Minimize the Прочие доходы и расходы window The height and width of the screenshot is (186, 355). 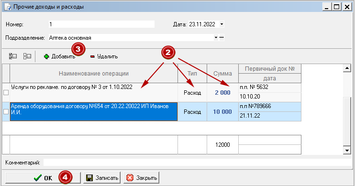326,7
